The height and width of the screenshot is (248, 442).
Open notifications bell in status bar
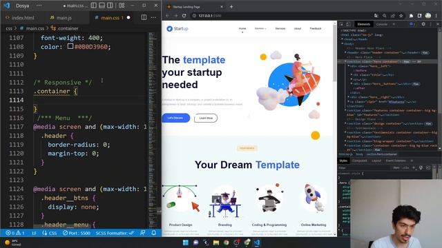pyautogui.click(x=153, y=233)
